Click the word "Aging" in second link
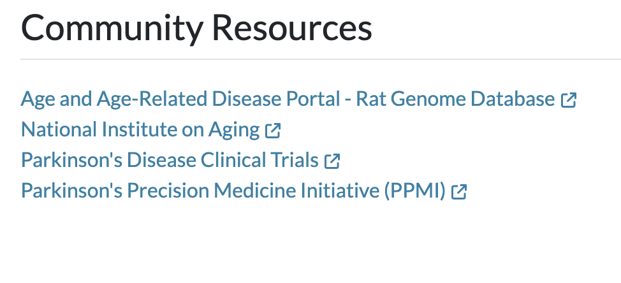The image size is (621, 283). point(234,131)
